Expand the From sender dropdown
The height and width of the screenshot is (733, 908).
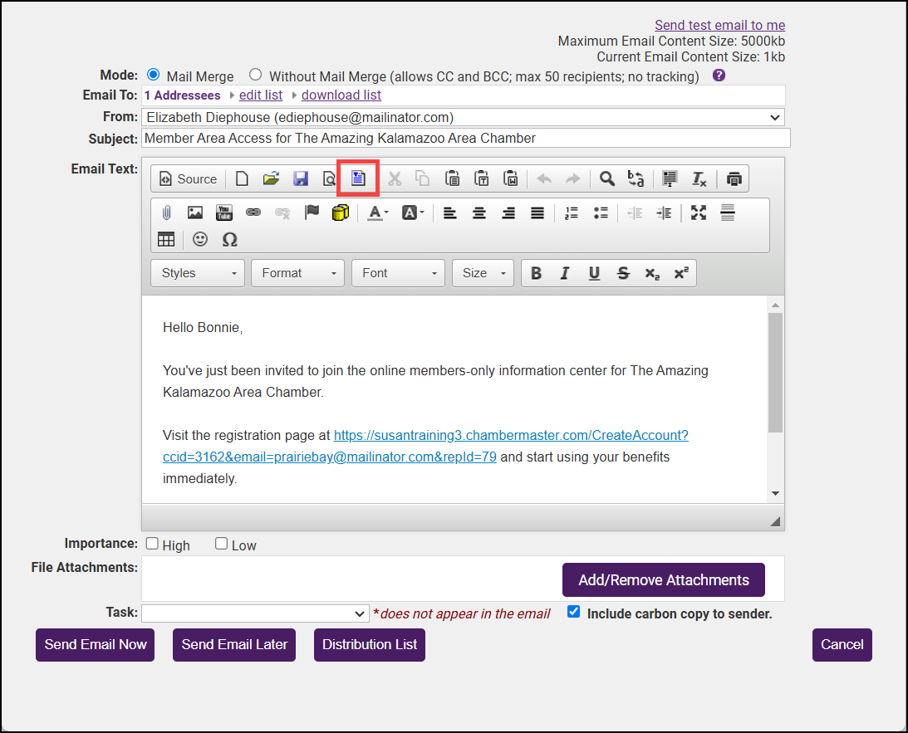coord(463,117)
